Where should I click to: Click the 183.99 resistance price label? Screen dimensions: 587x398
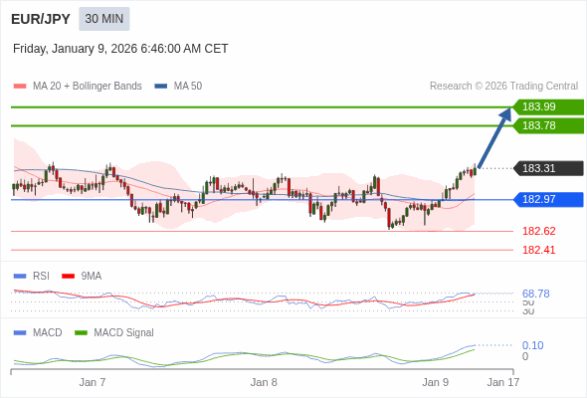(548, 106)
